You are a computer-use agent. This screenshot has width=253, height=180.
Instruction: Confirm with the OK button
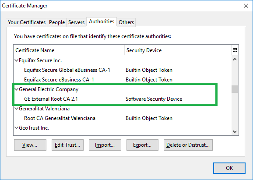click(229, 168)
